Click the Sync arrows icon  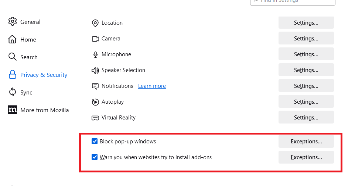(x=13, y=92)
